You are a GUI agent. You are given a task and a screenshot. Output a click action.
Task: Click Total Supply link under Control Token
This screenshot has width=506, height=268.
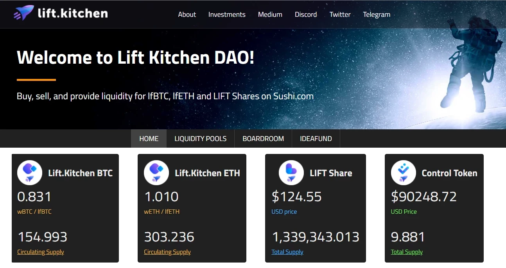pyautogui.click(x=407, y=252)
